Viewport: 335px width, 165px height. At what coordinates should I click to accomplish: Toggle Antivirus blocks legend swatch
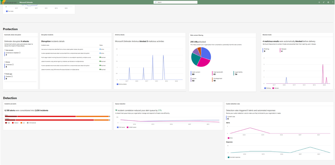(117, 84)
